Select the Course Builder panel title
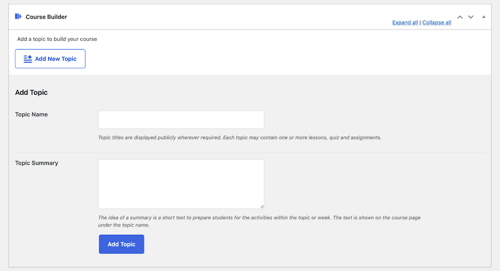 46,17
